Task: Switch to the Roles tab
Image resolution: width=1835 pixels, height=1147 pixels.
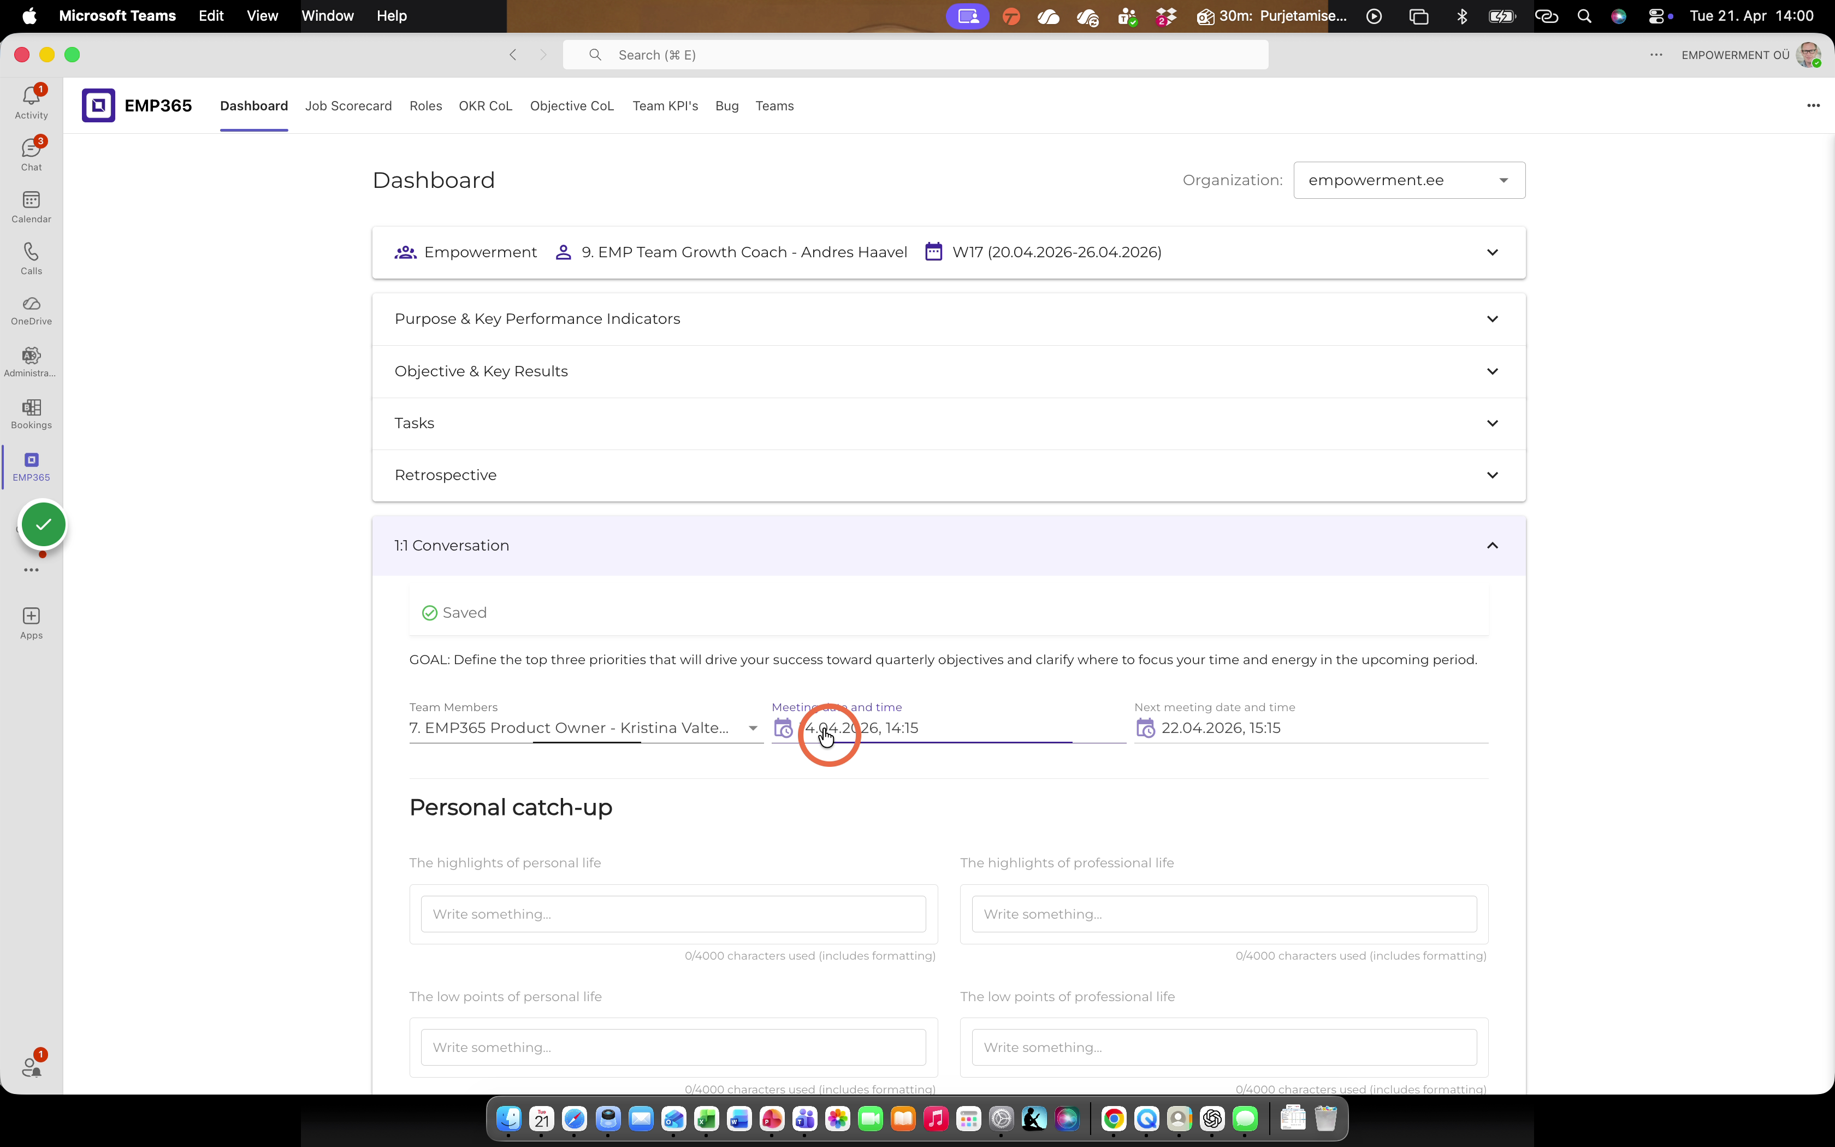Action: click(x=425, y=106)
